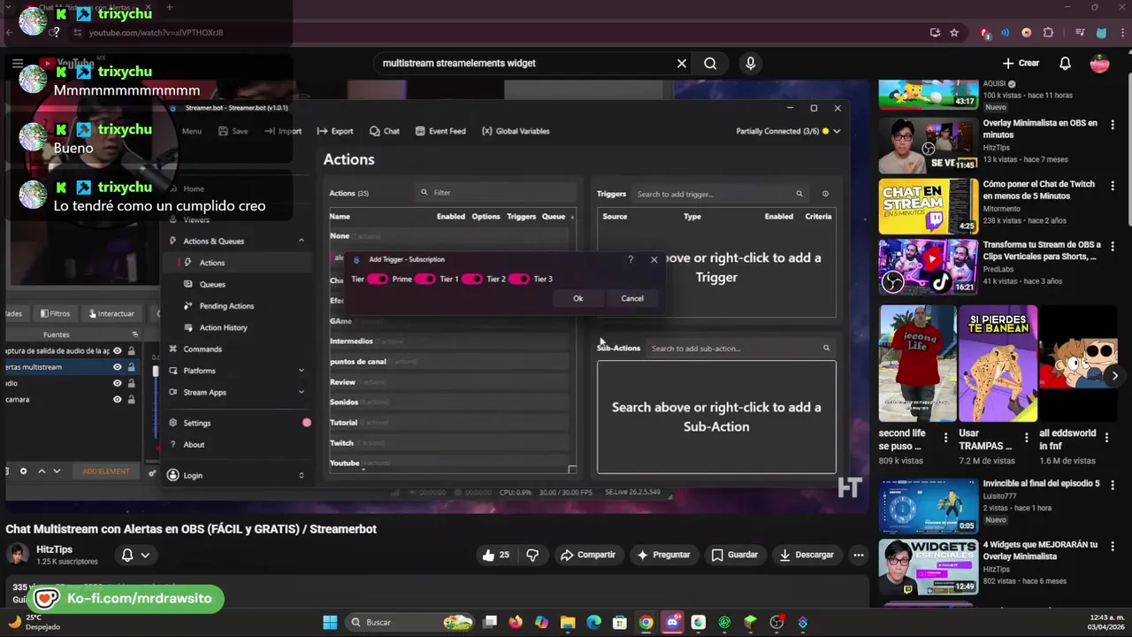Select the 'puntos de canal' action group
The width and height of the screenshot is (1132, 637).
(x=449, y=362)
